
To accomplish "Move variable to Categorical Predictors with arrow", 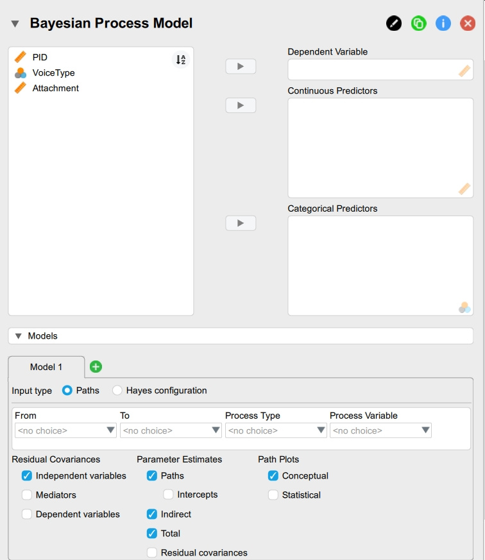I will (241, 223).
